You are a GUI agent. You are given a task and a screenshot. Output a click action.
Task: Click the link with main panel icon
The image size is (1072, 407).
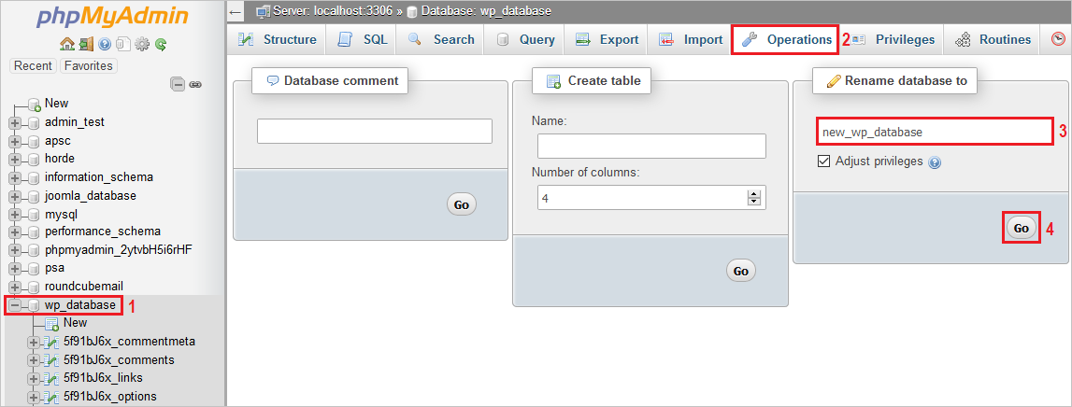[195, 84]
